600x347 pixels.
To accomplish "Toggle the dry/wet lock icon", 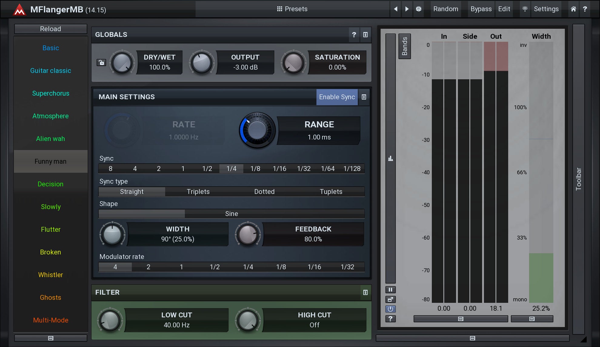I will pyautogui.click(x=101, y=63).
